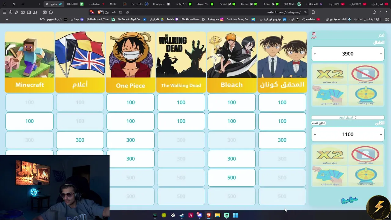Image resolution: width=391 pixels, height=220 pixels.
Task: Open the Windows Start button
Action: point(236,215)
